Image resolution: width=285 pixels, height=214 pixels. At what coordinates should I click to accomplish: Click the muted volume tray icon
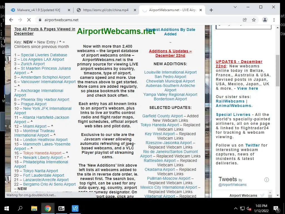(x=249, y=208)
